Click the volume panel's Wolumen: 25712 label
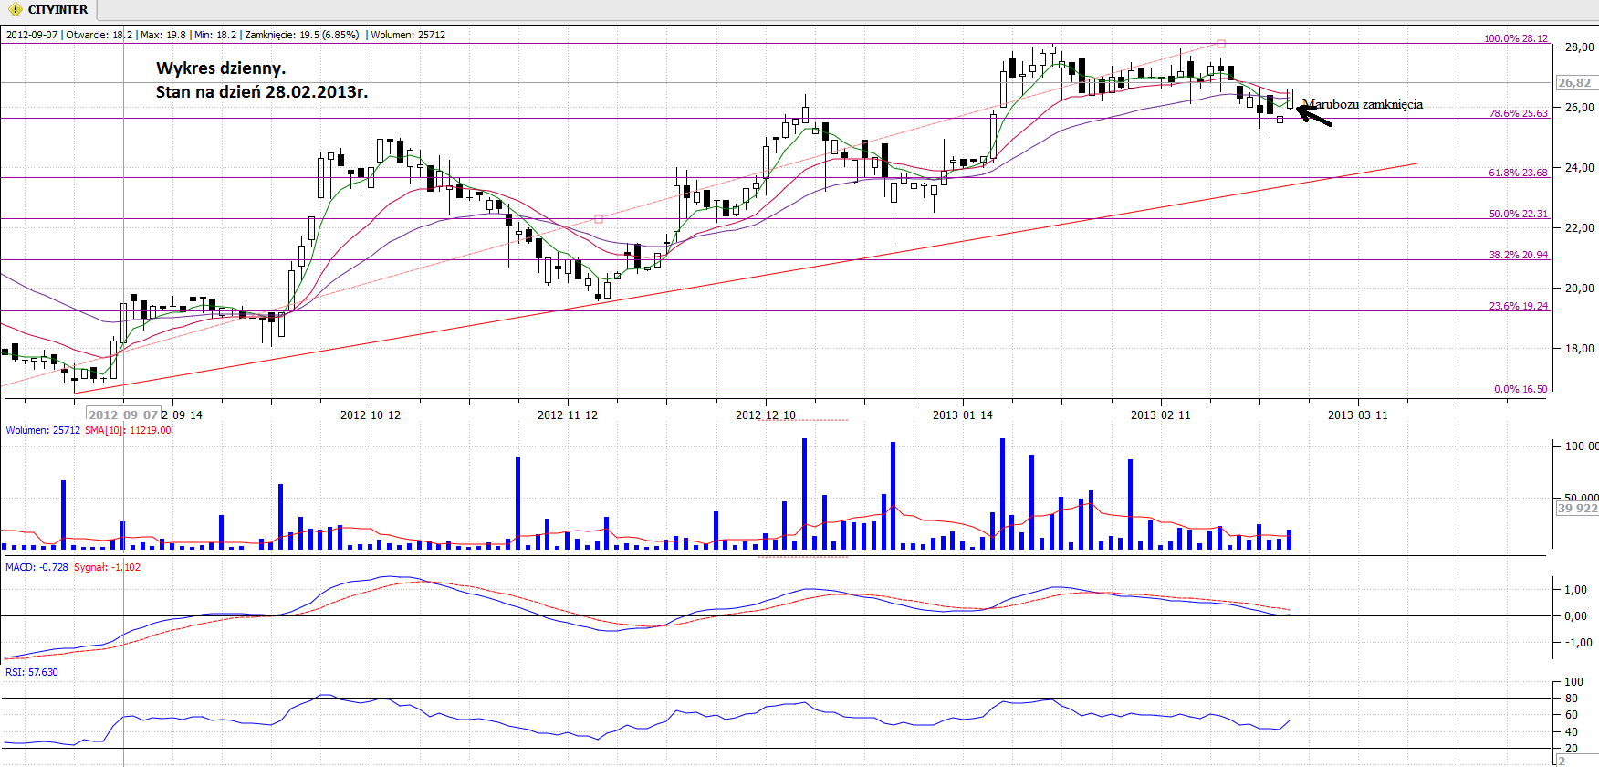 click(43, 430)
